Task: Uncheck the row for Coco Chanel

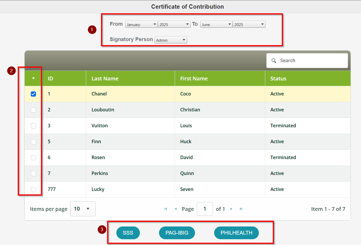Action: click(x=33, y=94)
